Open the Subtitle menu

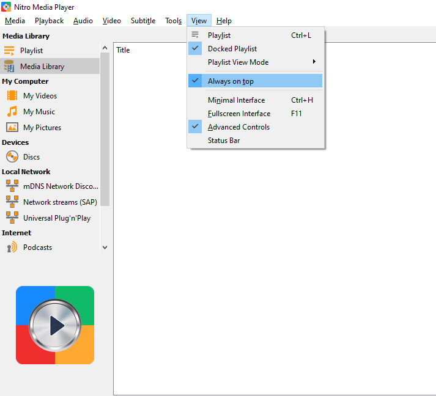click(143, 21)
